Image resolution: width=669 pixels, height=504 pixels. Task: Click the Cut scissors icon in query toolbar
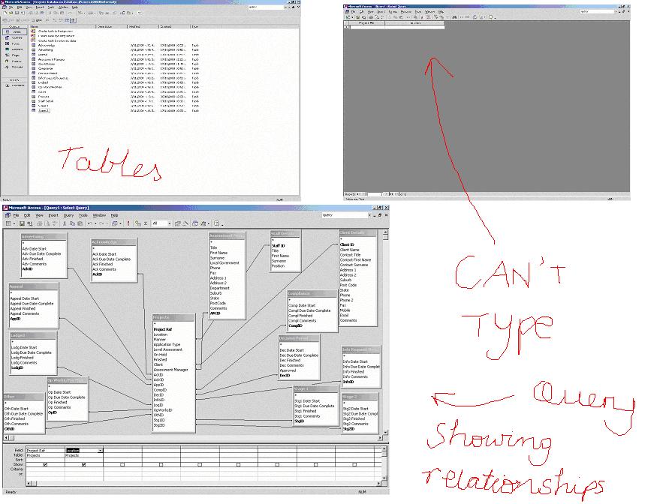(64, 223)
